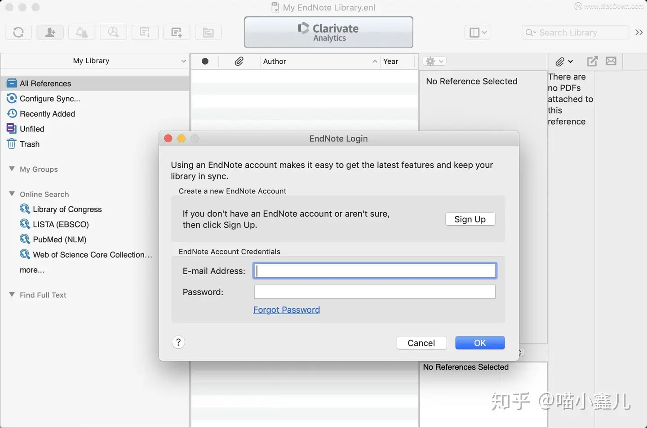The image size is (647, 428).
Task: Click the folder toolbar icon
Action: click(208, 32)
